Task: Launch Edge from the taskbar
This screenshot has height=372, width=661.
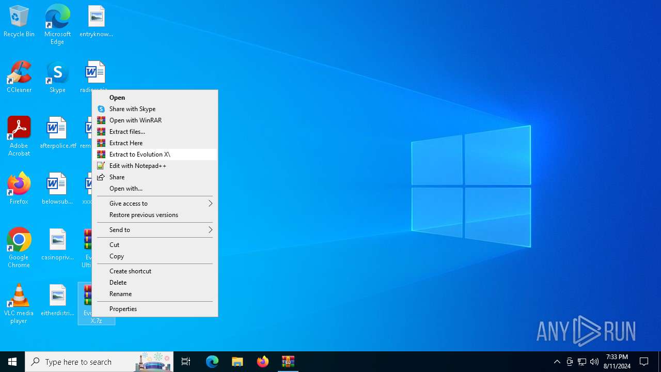Action: 212,362
